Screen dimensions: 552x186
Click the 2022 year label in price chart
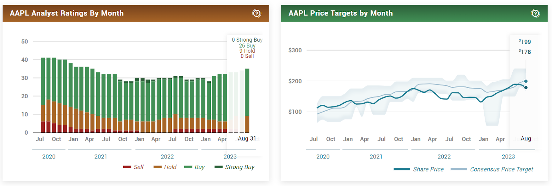444,157
